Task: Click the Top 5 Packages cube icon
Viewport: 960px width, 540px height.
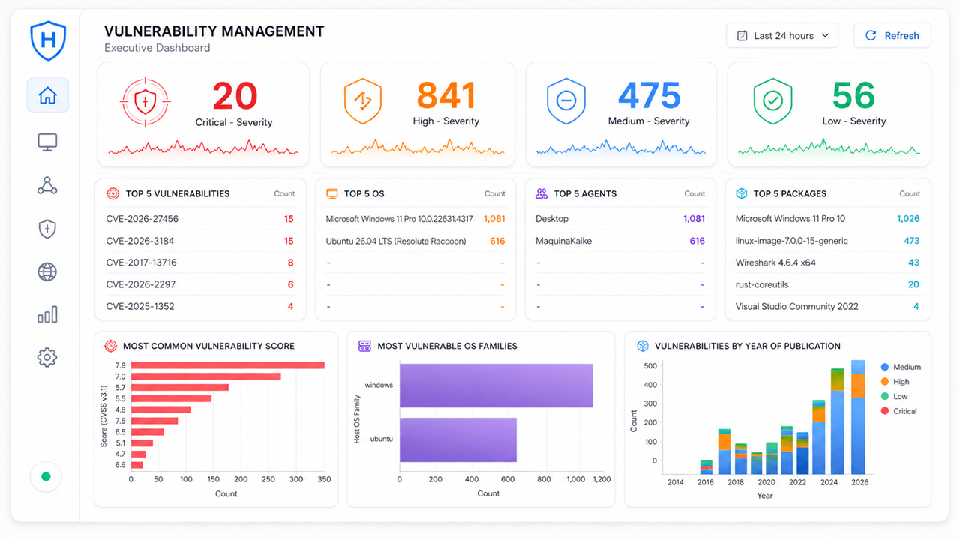Action: [x=742, y=193]
